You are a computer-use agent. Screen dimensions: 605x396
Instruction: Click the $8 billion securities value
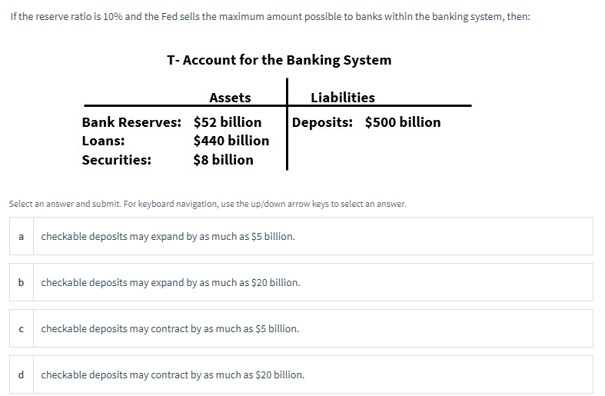(x=224, y=160)
